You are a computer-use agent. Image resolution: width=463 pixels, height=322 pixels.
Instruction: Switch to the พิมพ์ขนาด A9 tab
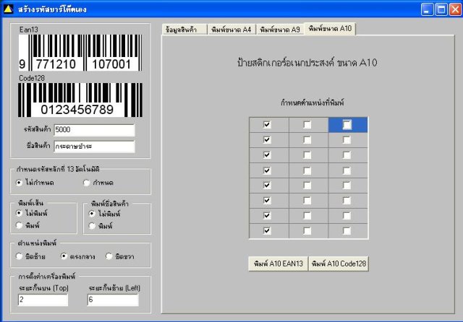pyautogui.click(x=279, y=30)
